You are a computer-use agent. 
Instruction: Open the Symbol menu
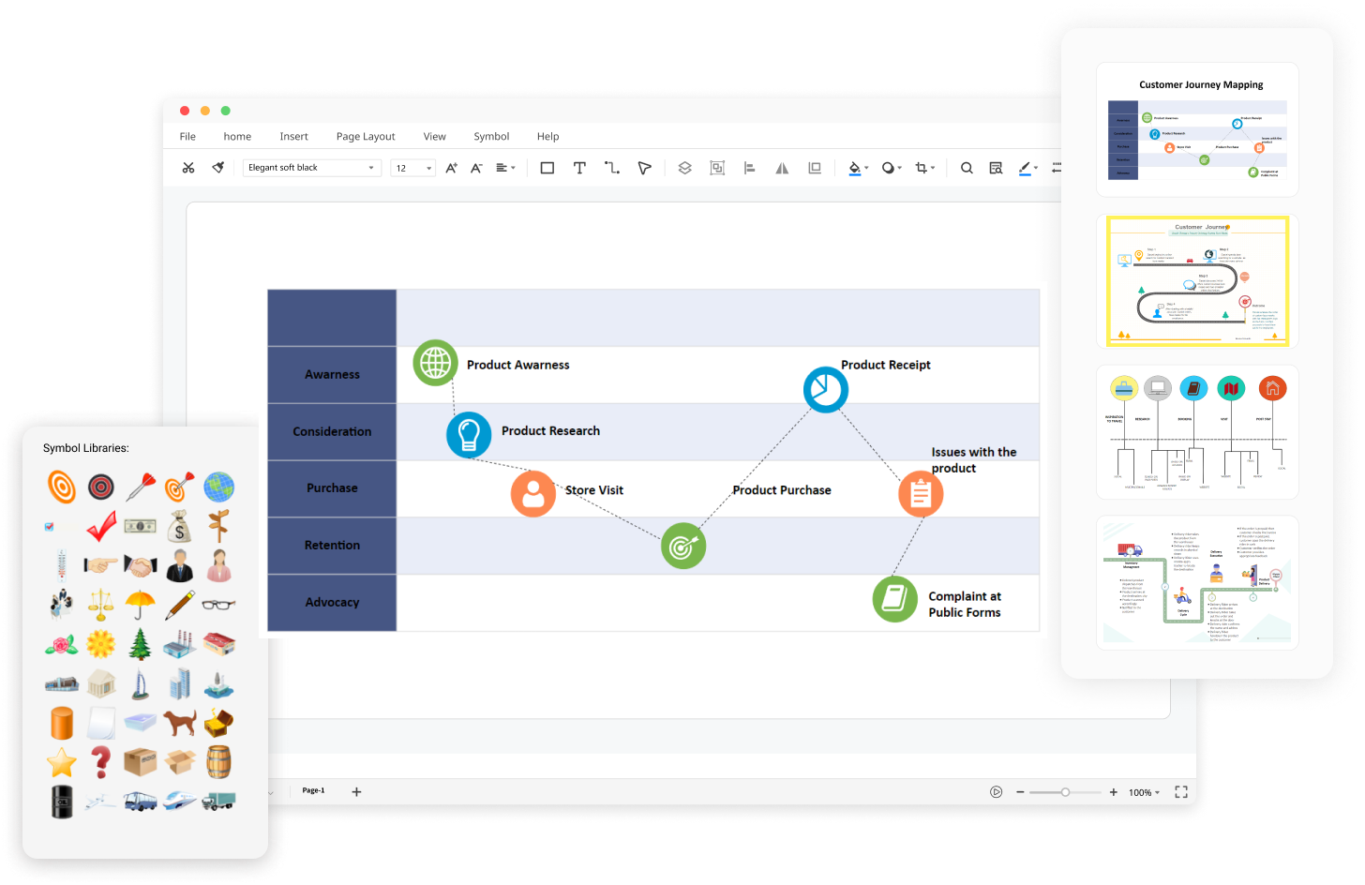(491, 136)
